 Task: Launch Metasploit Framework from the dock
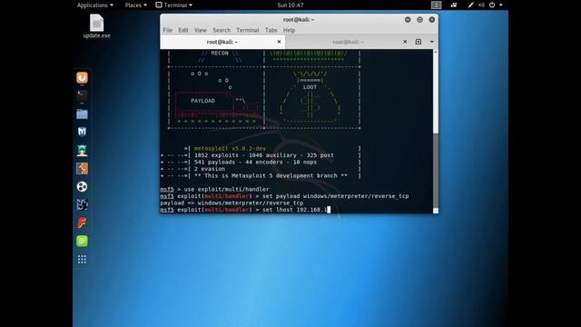click(x=82, y=132)
